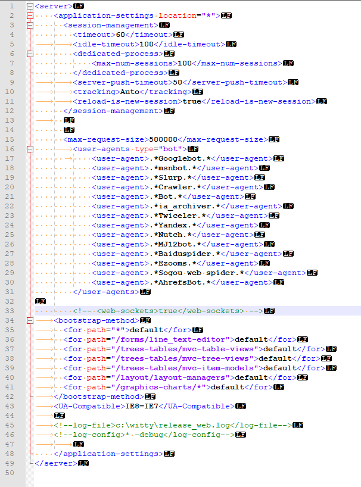Screen dimensions: 361x487
Task: Click the tracking value Auto
Action: point(130,92)
